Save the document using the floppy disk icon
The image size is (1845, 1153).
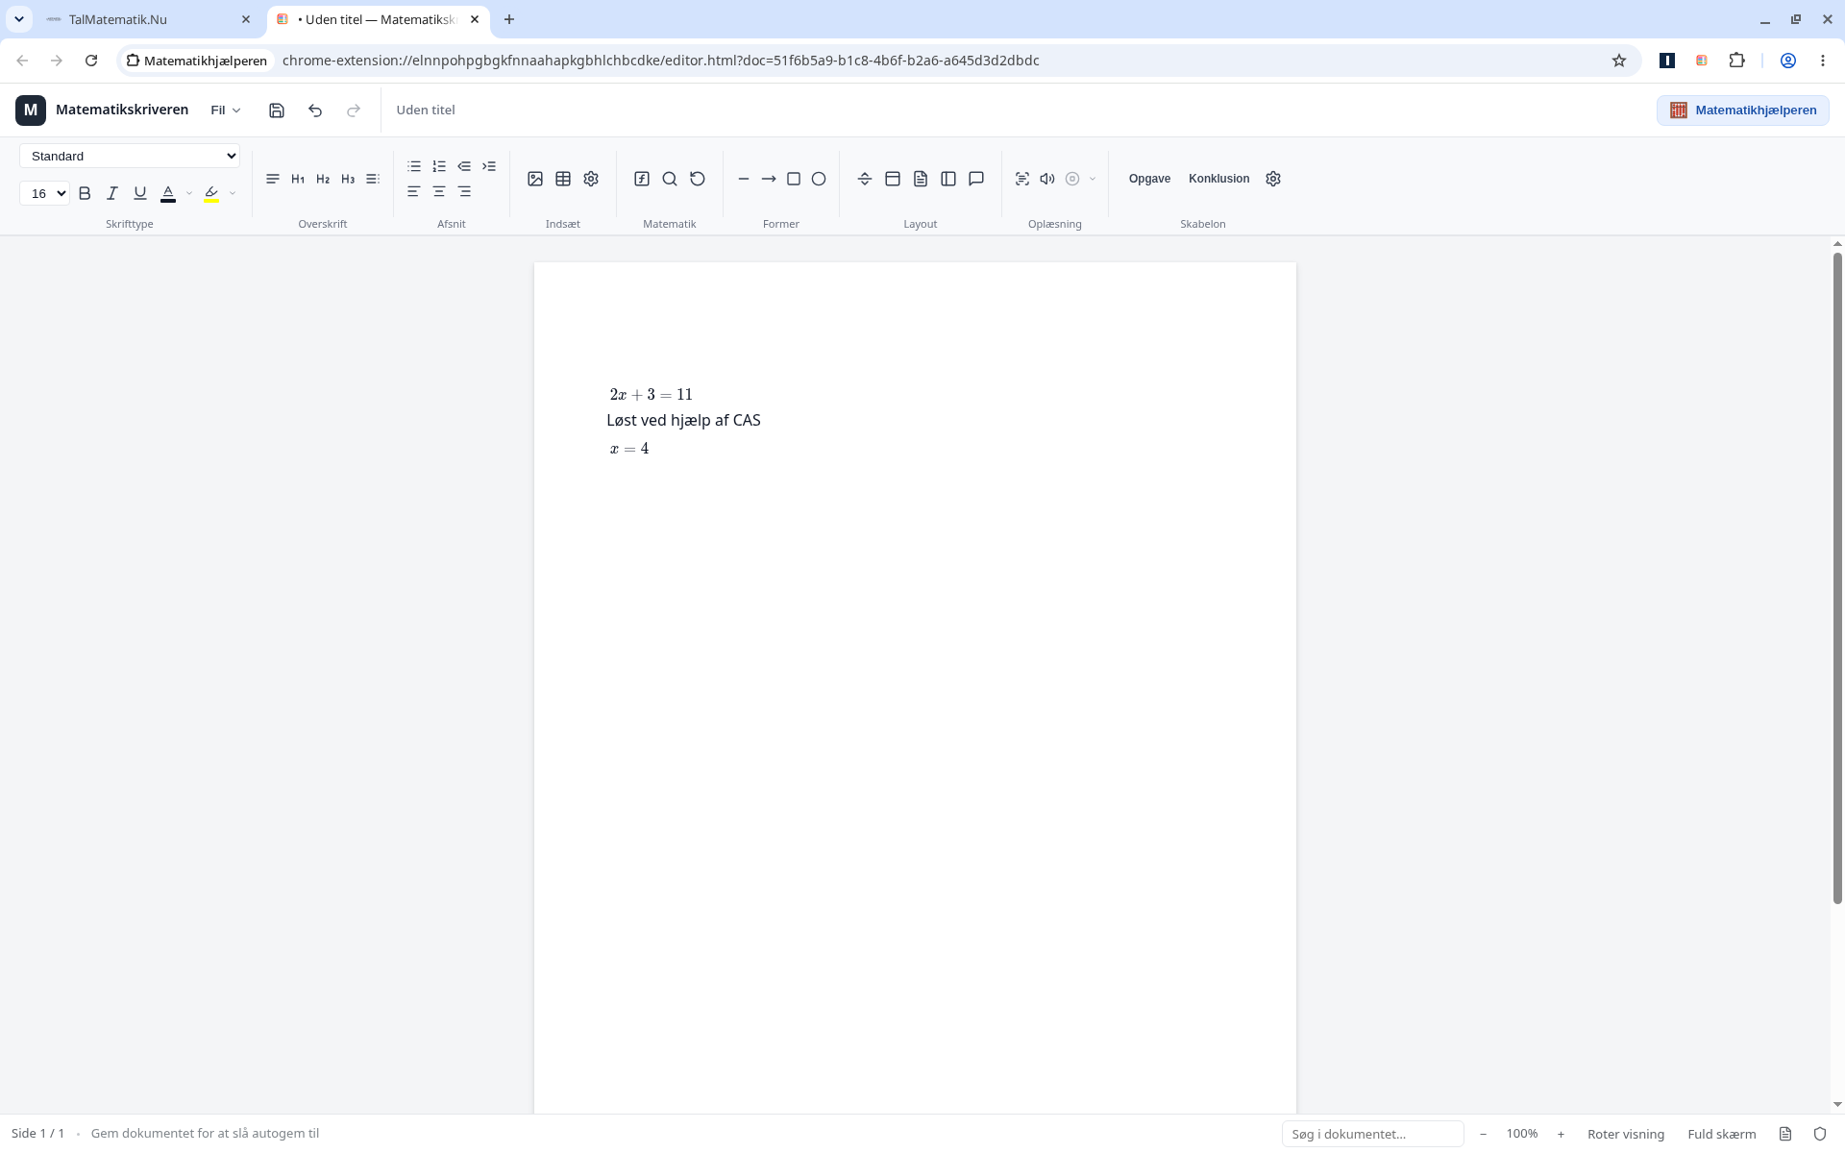pyautogui.click(x=277, y=110)
